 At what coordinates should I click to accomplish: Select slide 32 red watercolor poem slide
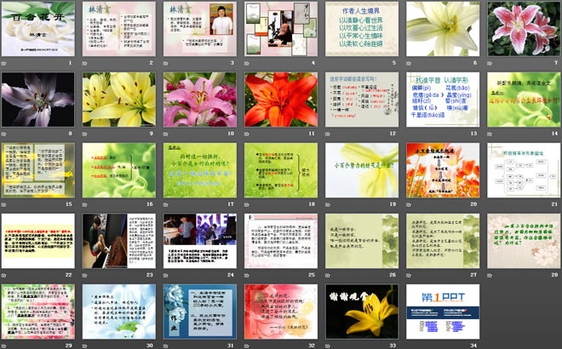281,312
